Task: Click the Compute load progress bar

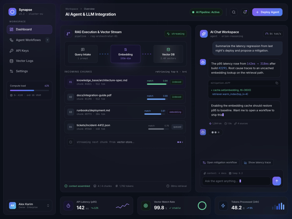Action: coord(29,90)
